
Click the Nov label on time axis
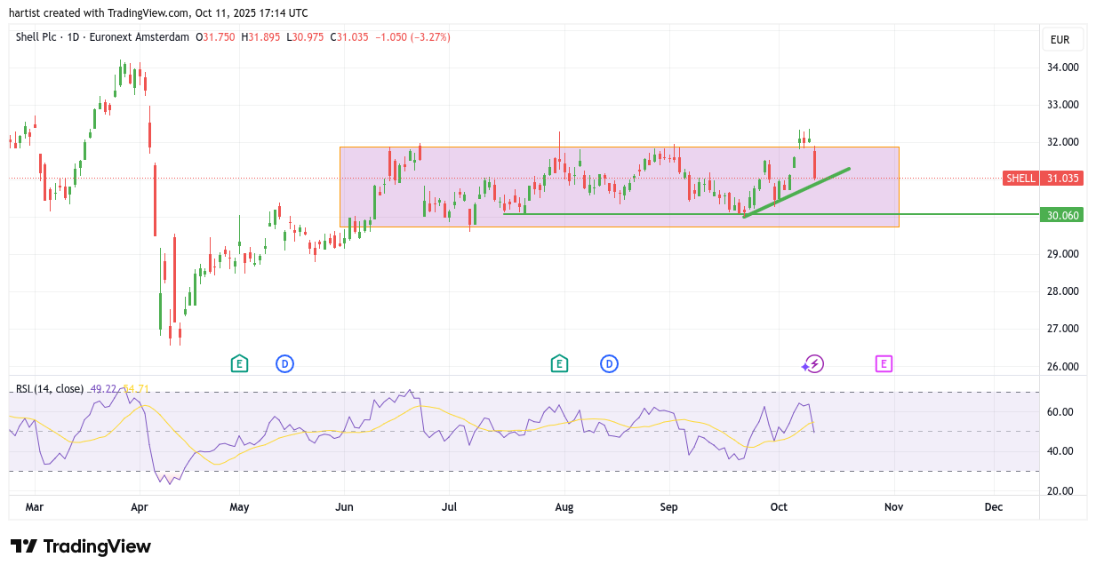tap(893, 507)
